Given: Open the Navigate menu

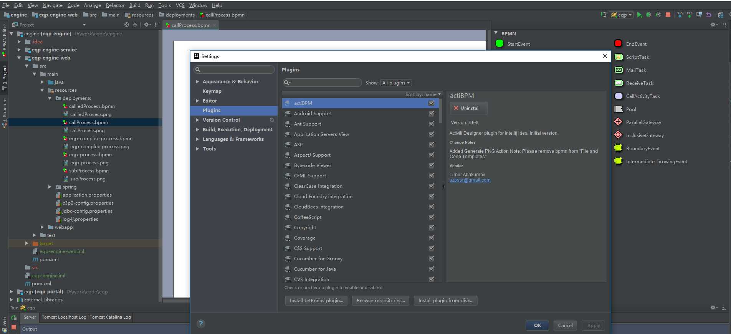Looking at the screenshot, I should (x=53, y=5).
